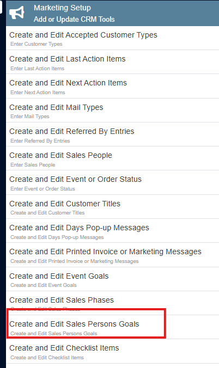The height and width of the screenshot is (368, 219).
Task: Click the megaphone Marketing Setup icon
Action: coord(17,13)
